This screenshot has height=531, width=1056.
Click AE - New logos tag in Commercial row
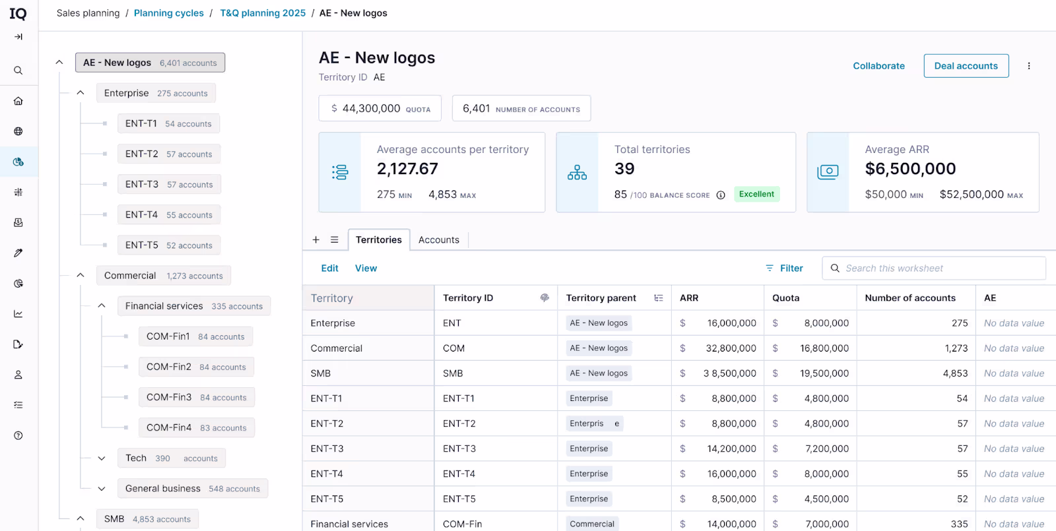tap(599, 348)
